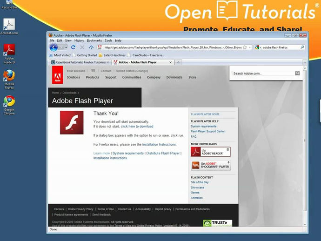Go to home page icon
This screenshot has width=321, height=241.
(x=91, y=47)
